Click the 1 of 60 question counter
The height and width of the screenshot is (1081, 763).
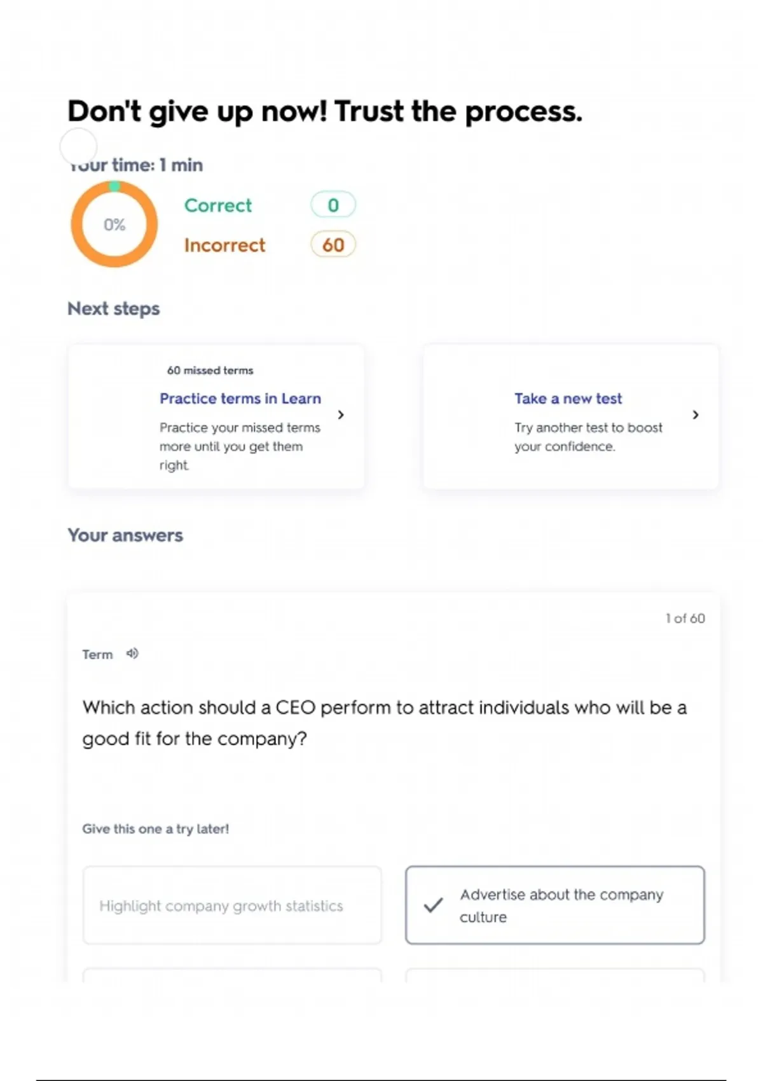click(685, 618)
